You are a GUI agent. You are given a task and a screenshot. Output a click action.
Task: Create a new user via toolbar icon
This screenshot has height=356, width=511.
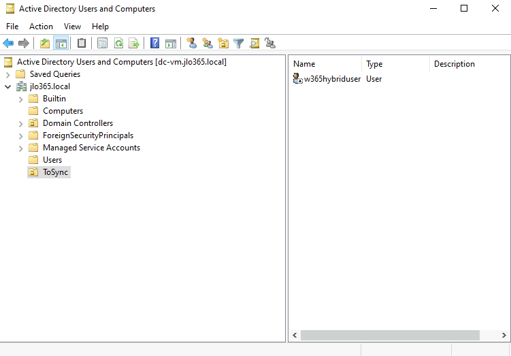click(x=192, y=43)
